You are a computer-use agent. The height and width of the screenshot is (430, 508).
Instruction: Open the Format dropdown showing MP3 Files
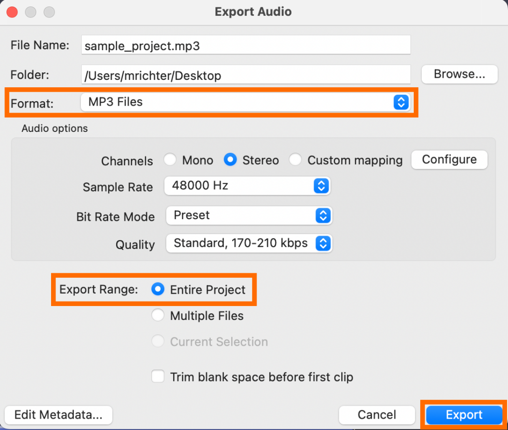(245, 102)
